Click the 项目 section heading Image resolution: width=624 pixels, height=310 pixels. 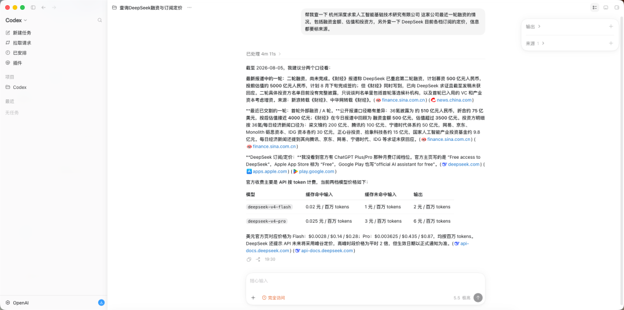10,77
